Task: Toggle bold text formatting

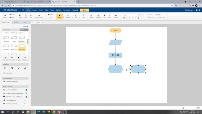Action: (x=124, y=18)
